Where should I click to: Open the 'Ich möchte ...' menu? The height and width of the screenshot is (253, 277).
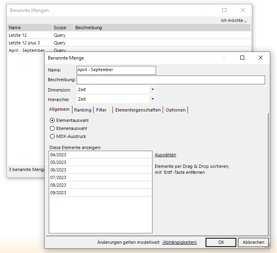click(x=234, y=20)
